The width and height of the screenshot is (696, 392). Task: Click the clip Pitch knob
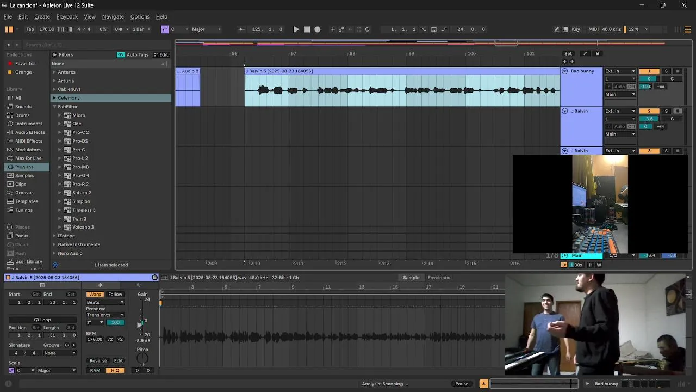click(142, 359)
